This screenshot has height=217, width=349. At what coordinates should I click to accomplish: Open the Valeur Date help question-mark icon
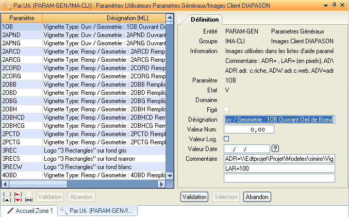point(275,149)
